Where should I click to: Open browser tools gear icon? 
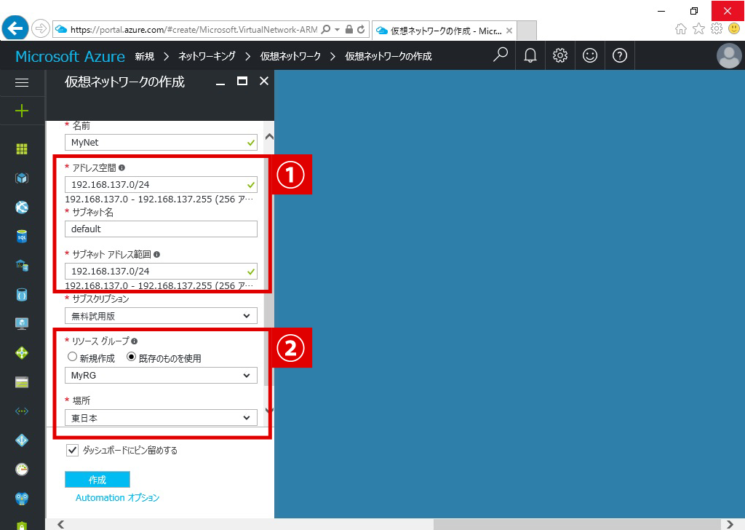[x=717, y=29]
